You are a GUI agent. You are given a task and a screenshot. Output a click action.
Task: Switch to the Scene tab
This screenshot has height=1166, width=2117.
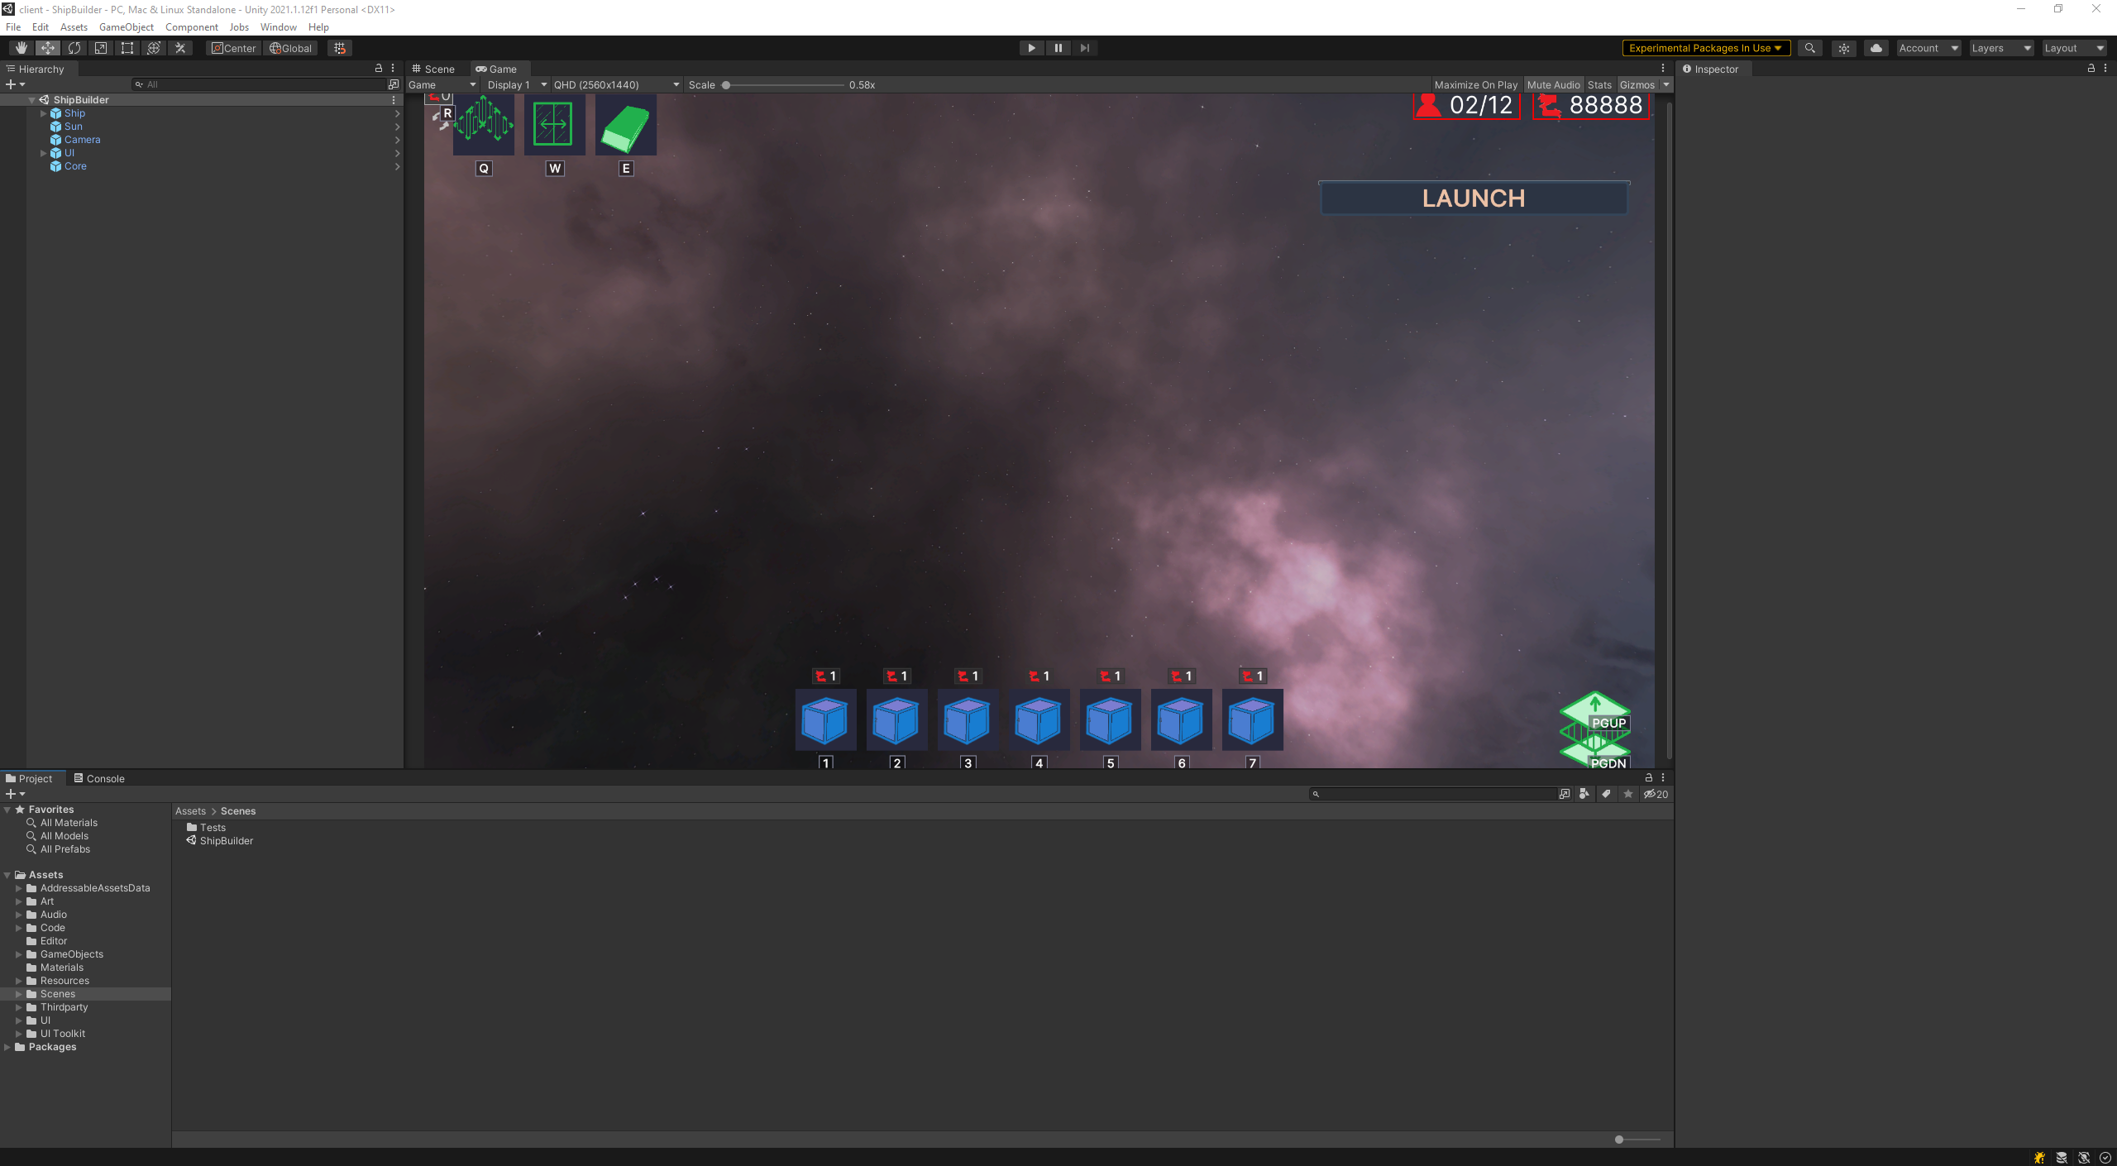tap(433, 69)
